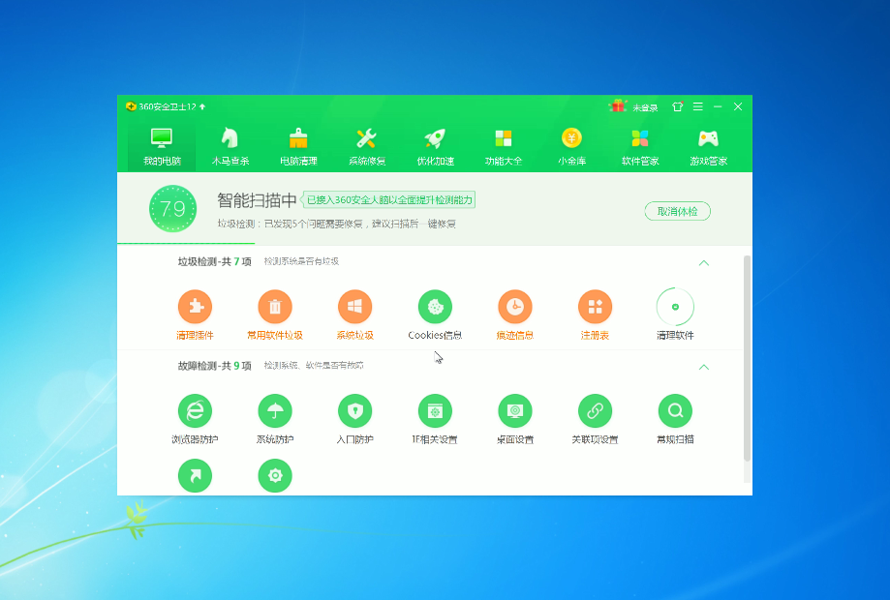Click the shortcut arrow icon in bottom row
890x600 pixels.
[x=195, y=475]
